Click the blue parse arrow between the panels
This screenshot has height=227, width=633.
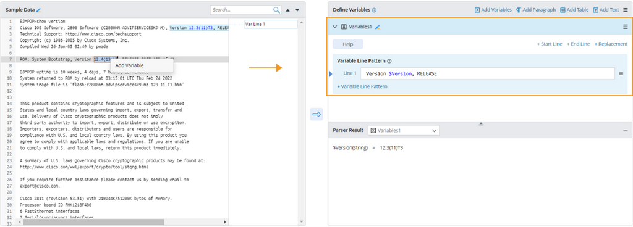(316, 115)
